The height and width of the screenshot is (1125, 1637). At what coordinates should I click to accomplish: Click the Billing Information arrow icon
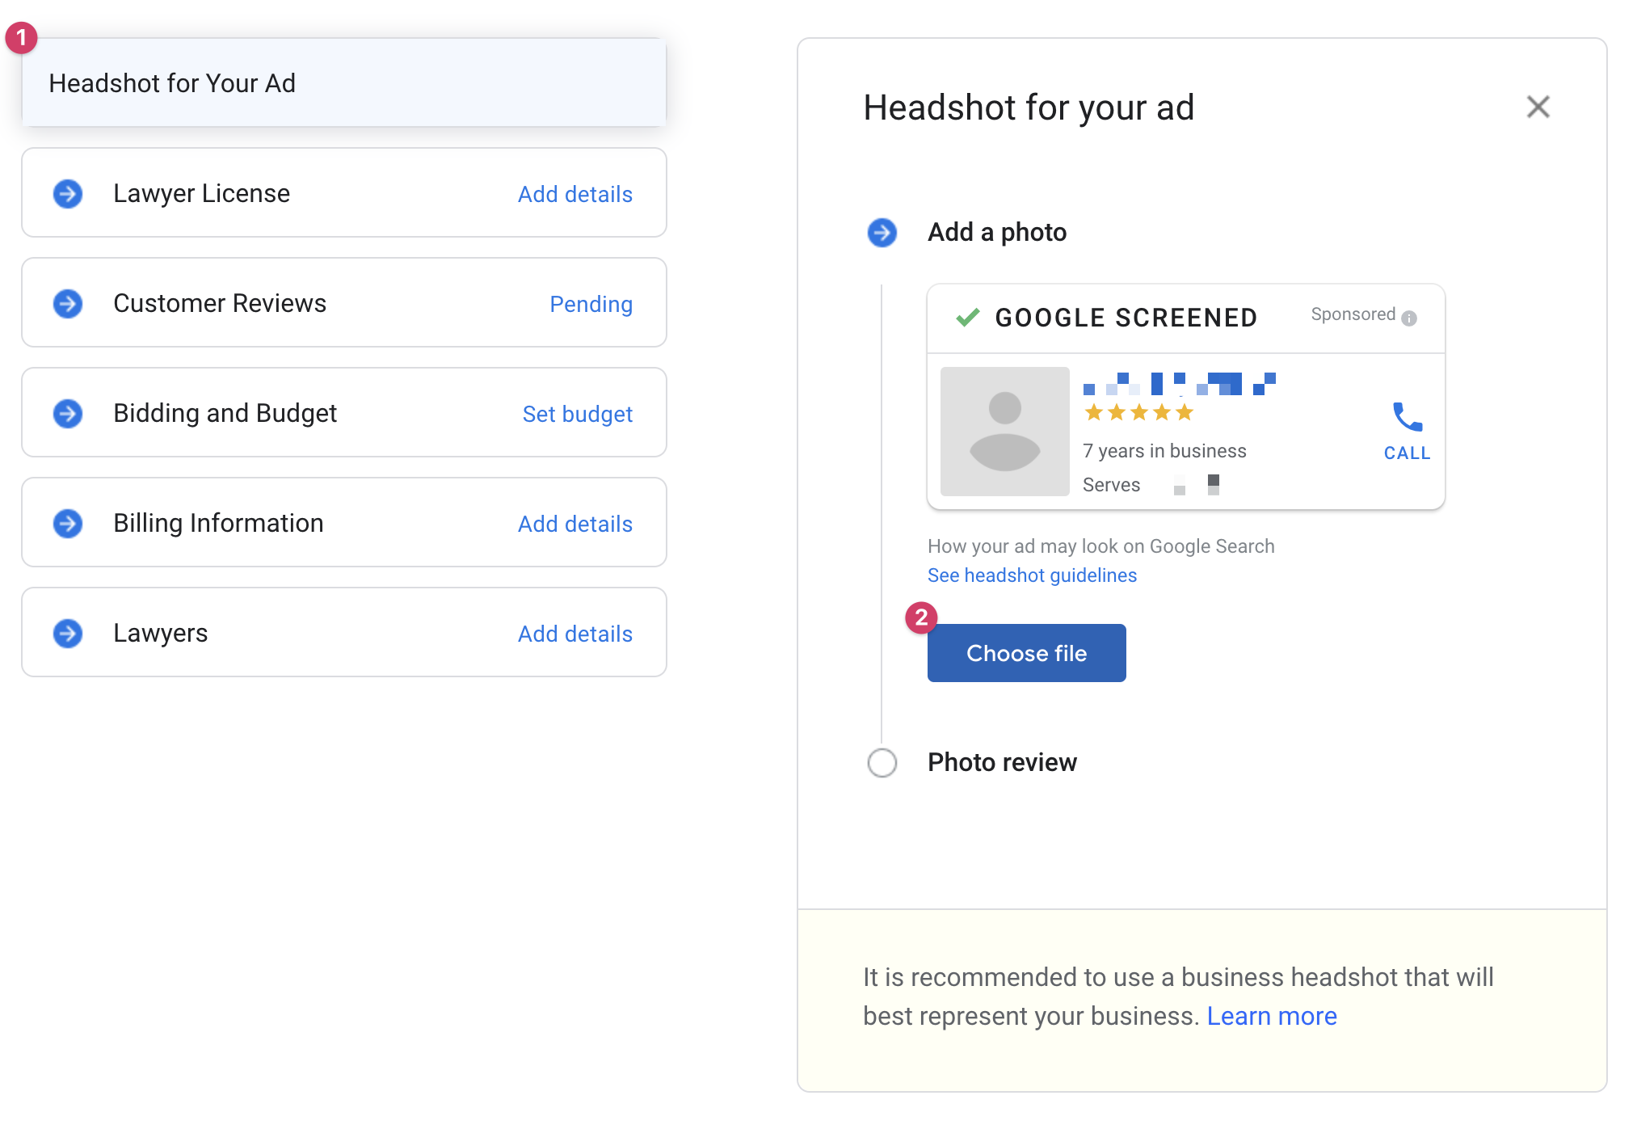coord(68,524)
